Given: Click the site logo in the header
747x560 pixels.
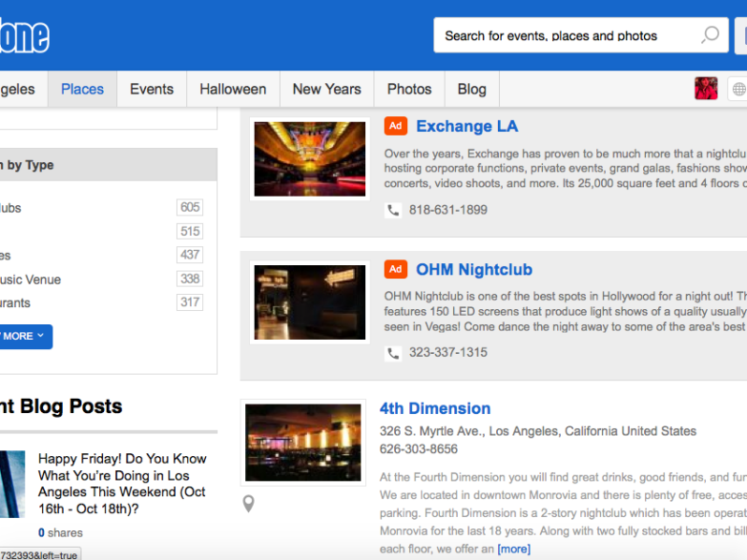Looking at the screenshot, I should [24, 36].
